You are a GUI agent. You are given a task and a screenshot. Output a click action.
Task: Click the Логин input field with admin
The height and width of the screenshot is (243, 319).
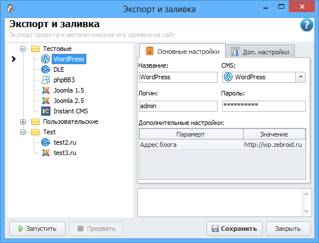tap(178, 106)
